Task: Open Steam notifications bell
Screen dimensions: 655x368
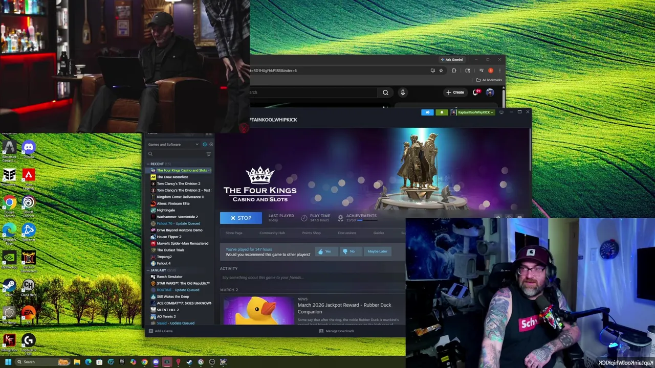Action: coord(441,112)
